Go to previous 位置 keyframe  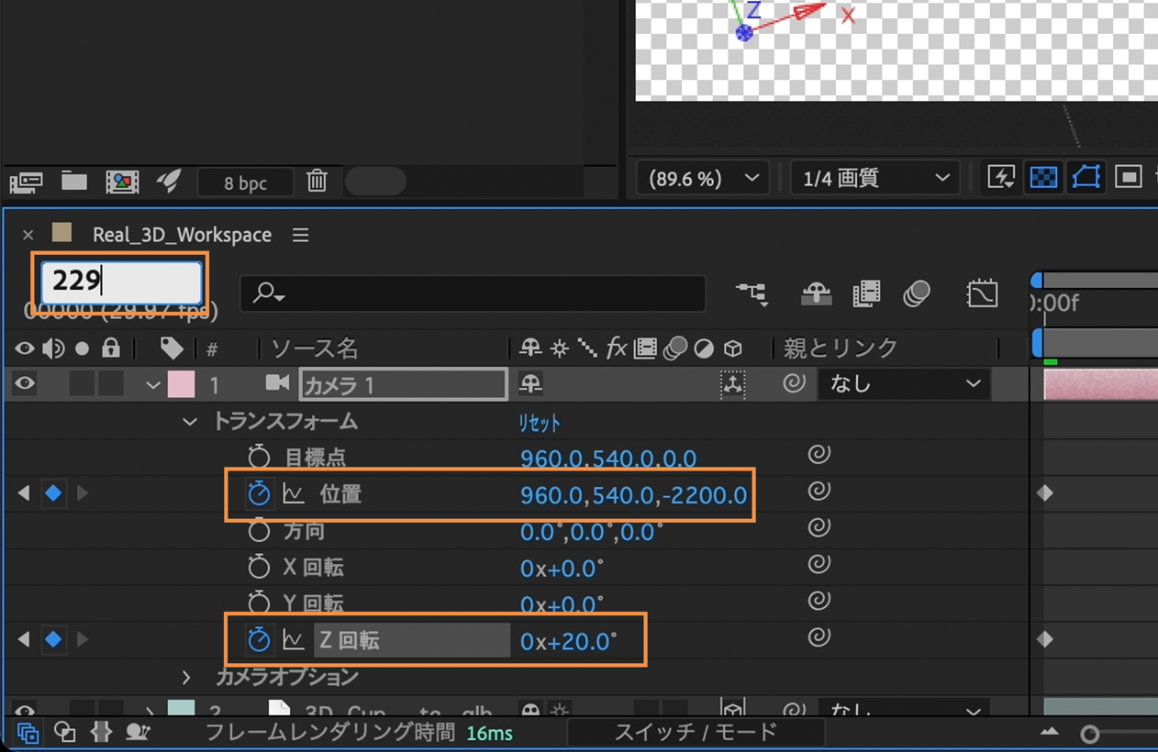pos(24,493)
